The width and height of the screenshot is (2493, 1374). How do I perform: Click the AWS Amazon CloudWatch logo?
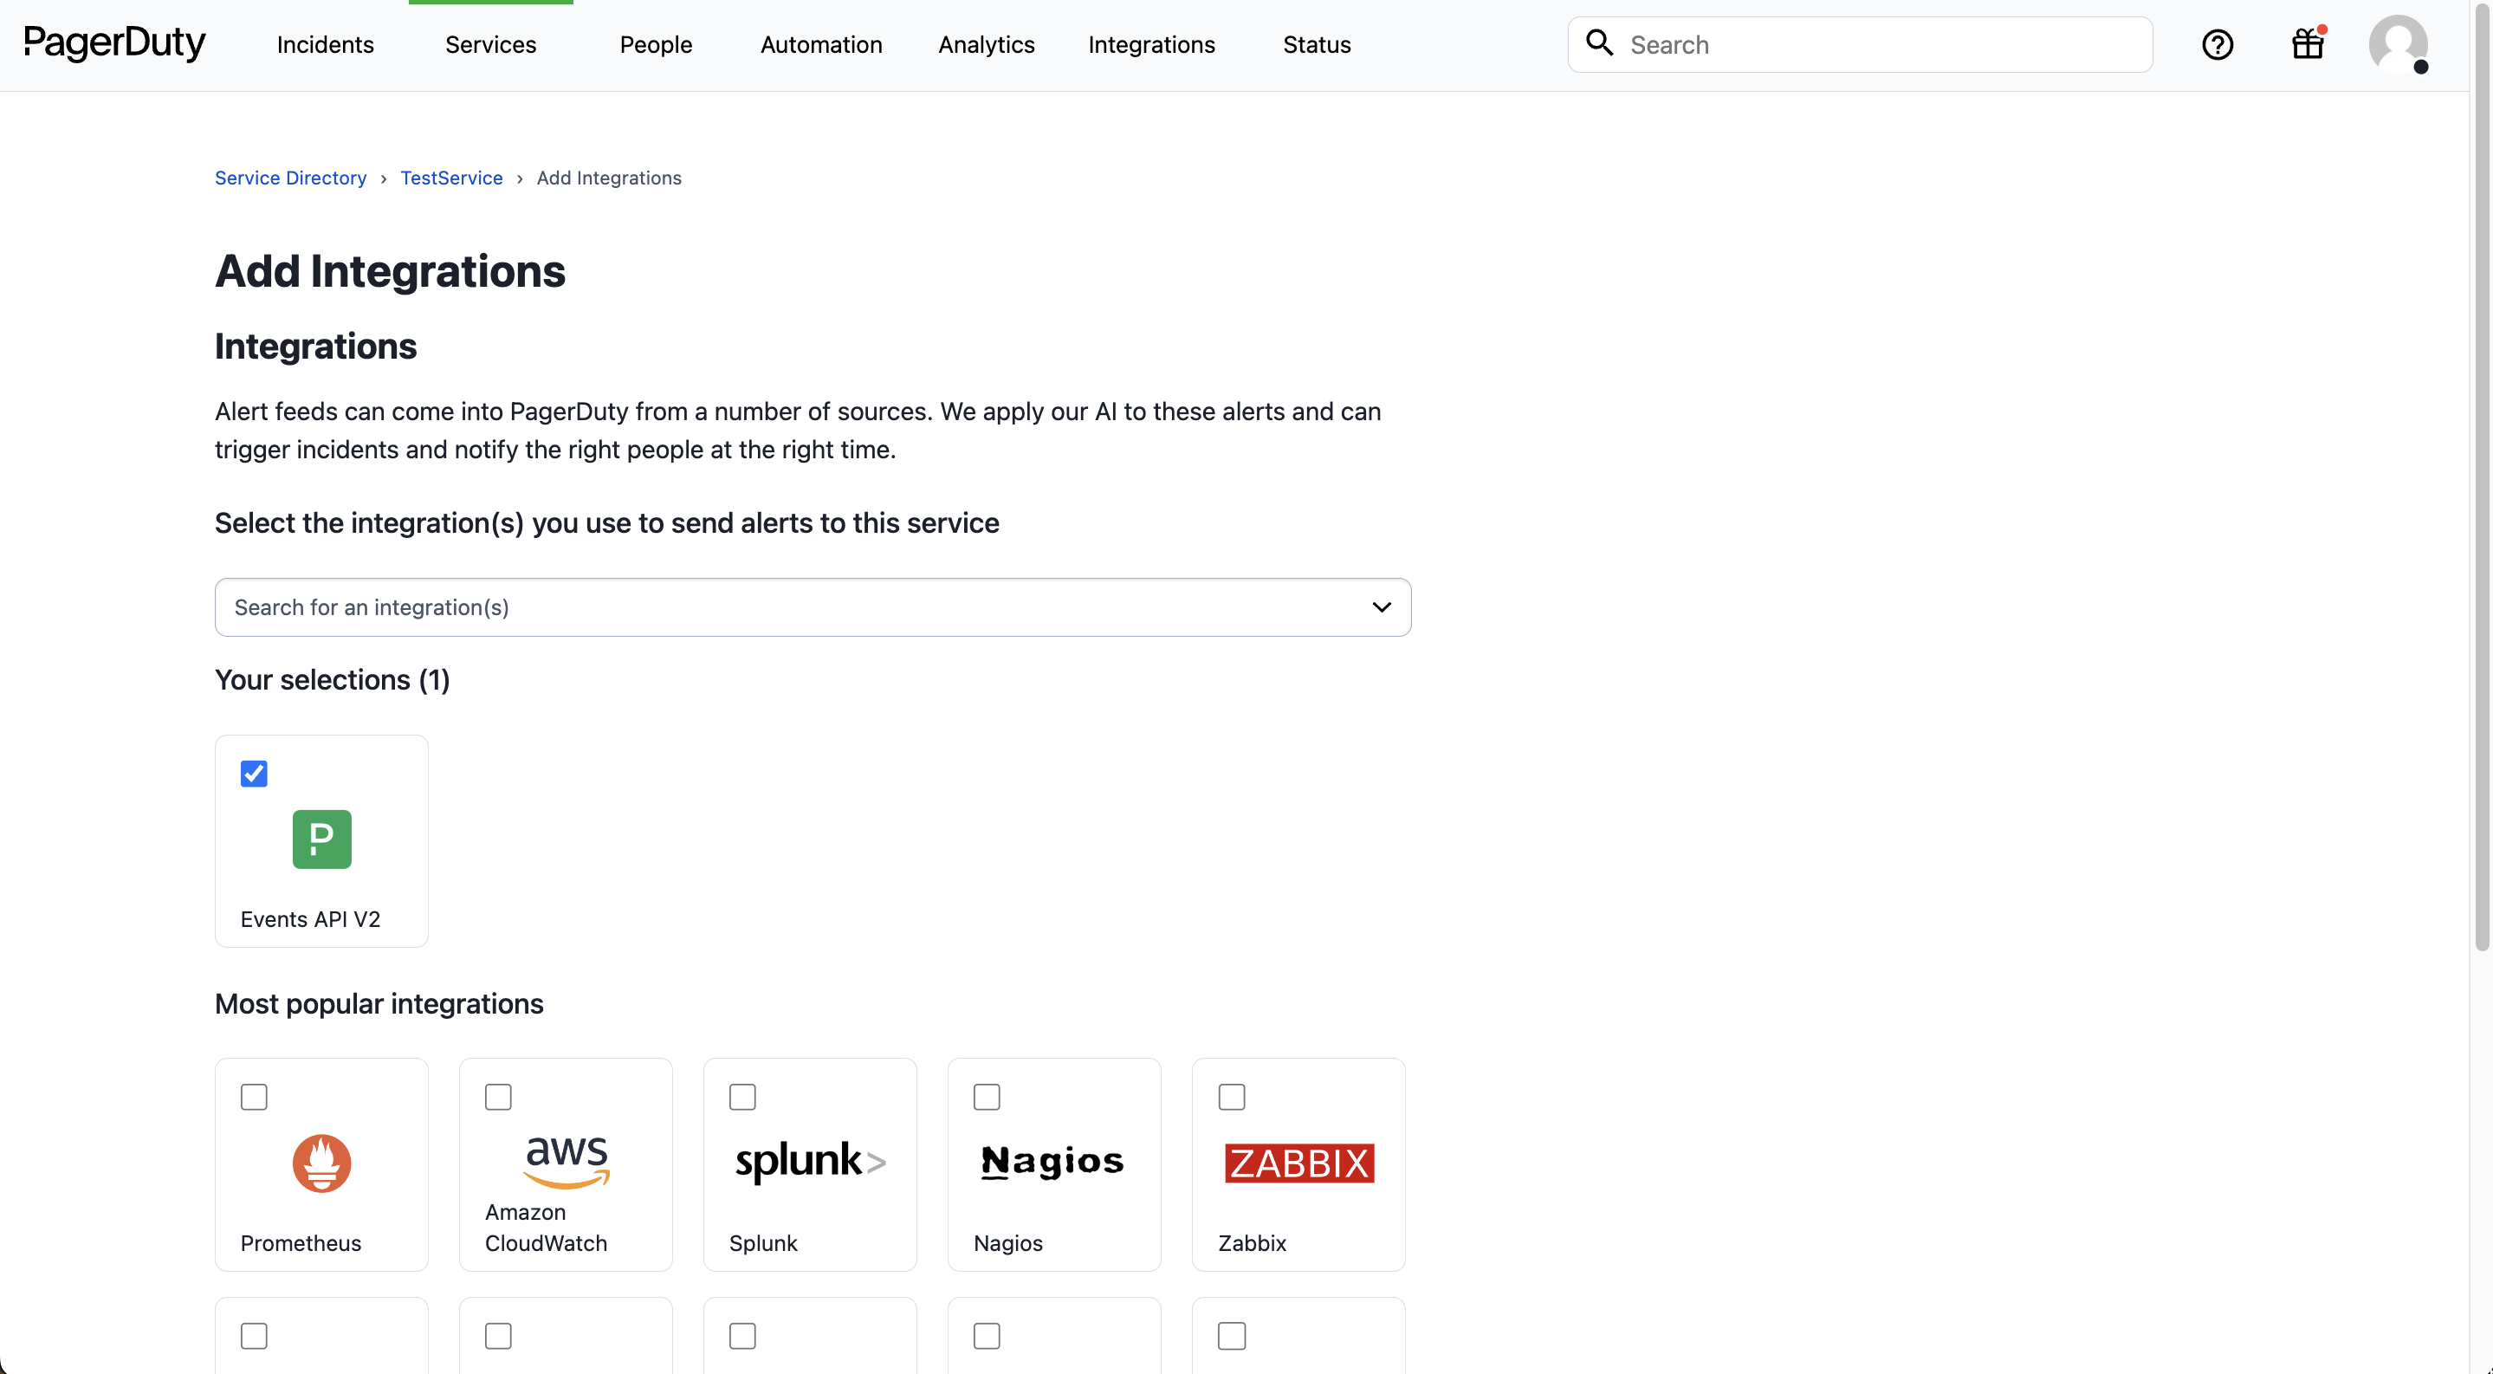click(x=567, y=1161)
